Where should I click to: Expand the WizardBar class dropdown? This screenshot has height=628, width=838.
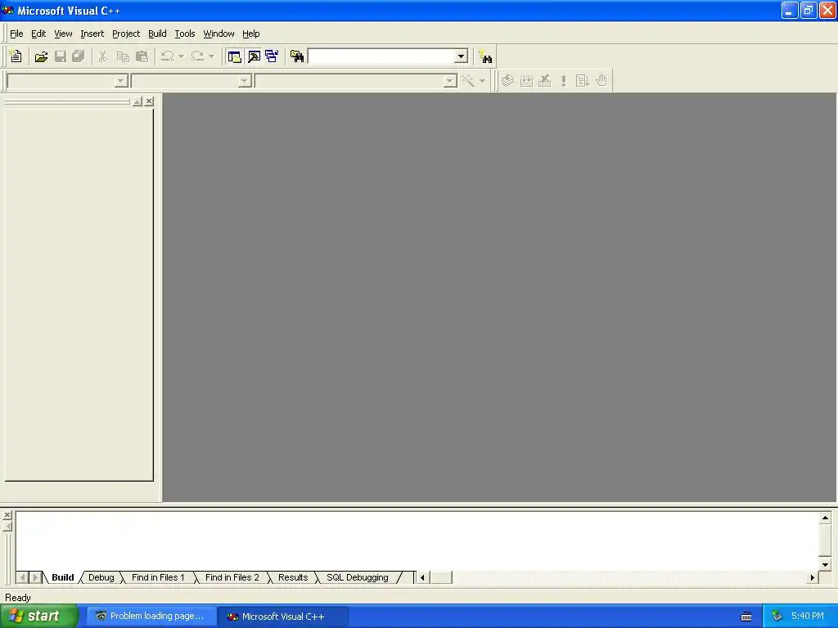point(121,81)
